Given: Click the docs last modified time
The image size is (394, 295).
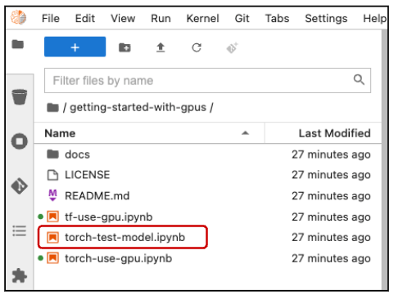Looking at the screenshot, I should coord(331,154).
